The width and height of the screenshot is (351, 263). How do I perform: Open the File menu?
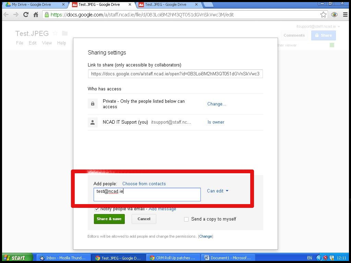pyautogui.click(x=20, y=43)
